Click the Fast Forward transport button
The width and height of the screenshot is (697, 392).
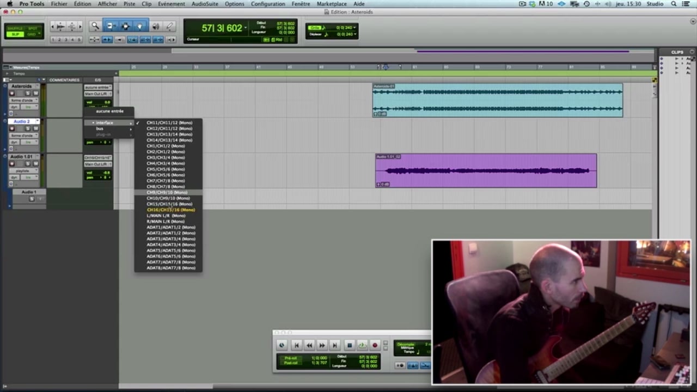[x=322, y=345]
